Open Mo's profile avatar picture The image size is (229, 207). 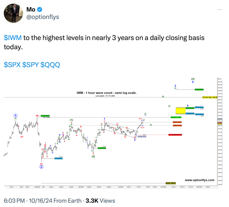[x=11, y=13]
